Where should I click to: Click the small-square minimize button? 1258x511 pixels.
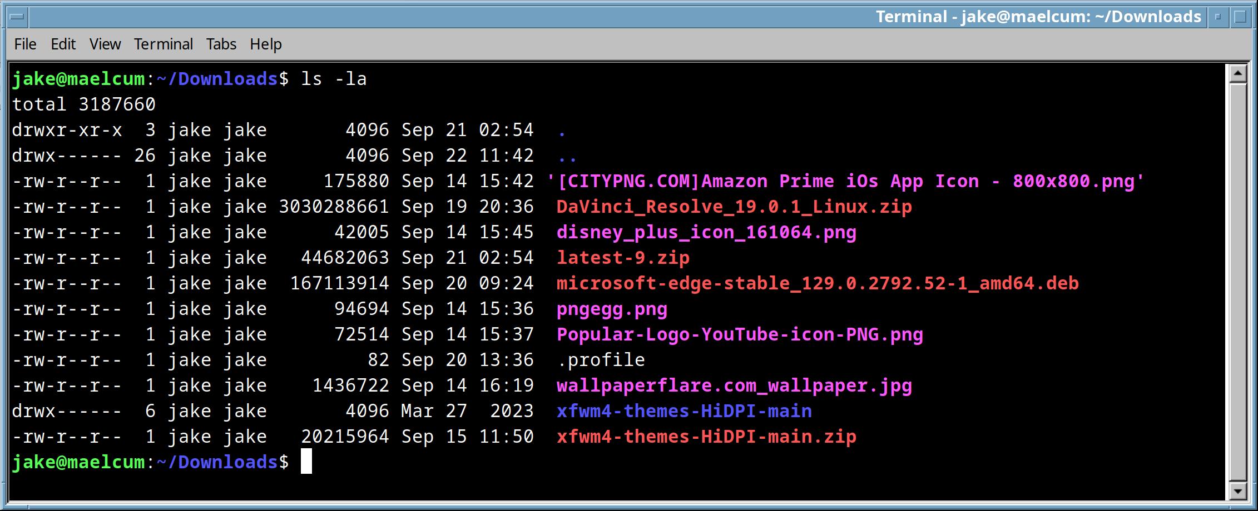tap(1218, 17)
